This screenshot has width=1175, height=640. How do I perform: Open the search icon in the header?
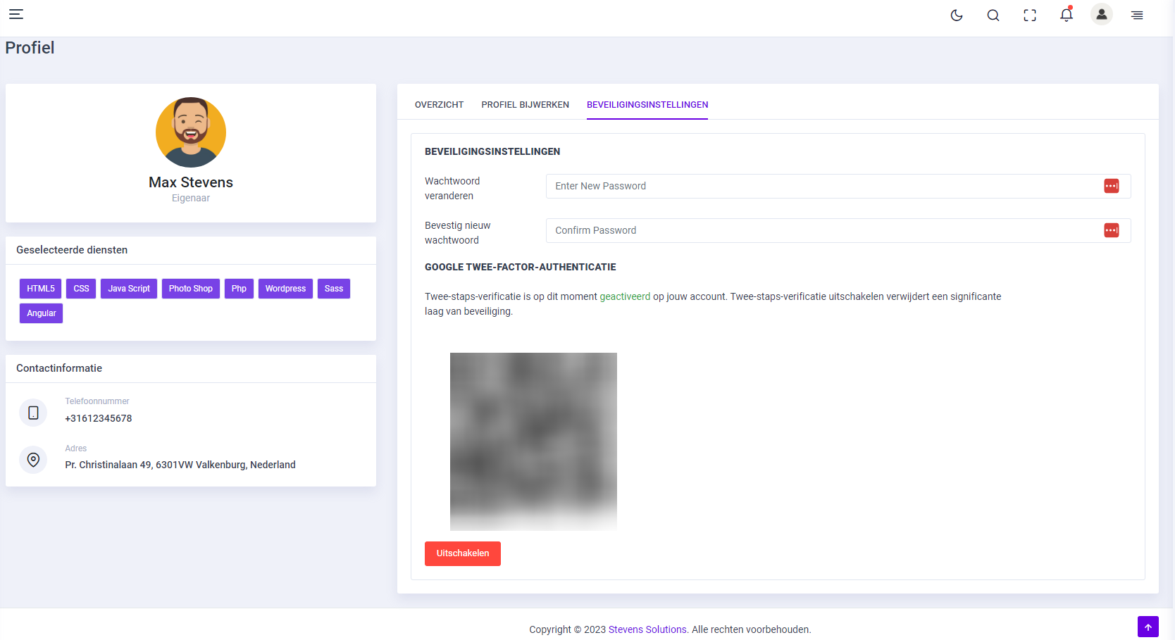click(x=993, y=15)
